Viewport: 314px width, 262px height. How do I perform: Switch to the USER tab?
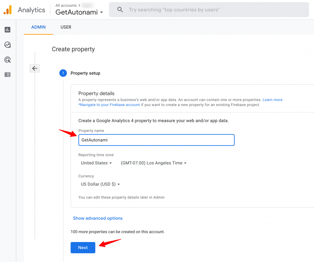pos(66,27)
